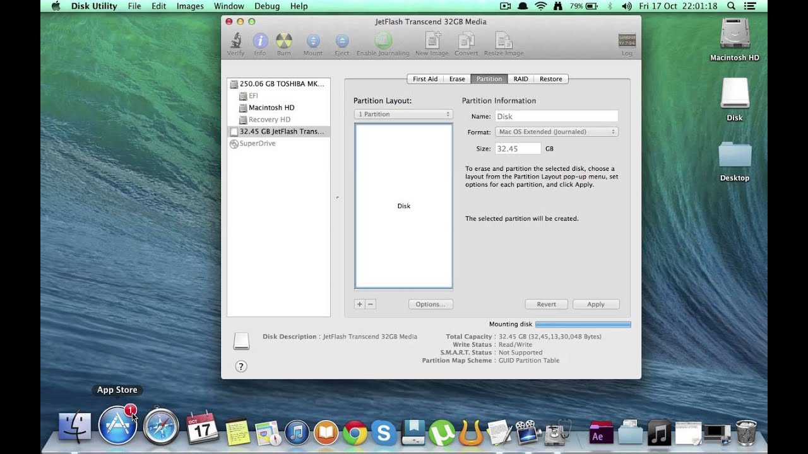Open the Window menu
The height and width of the screenshot is (454, 808).
point(229,6)
